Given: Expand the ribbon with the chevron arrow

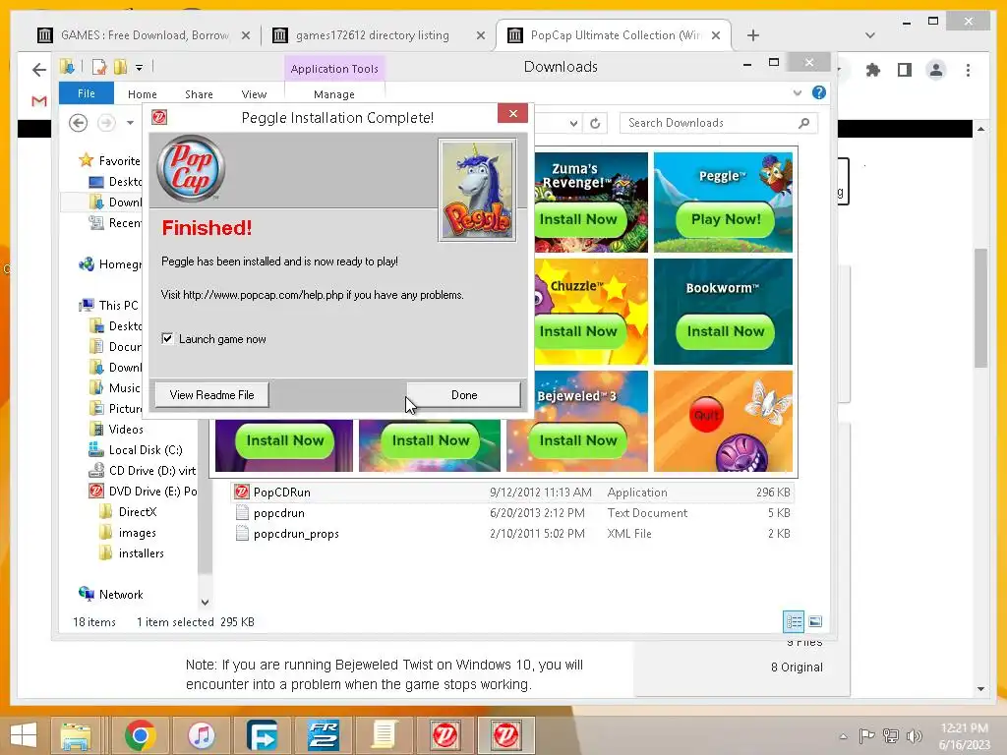Looking at the screenshot, I should (797, 93).
